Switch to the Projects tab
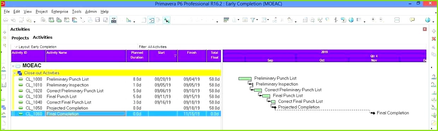The height and width of the screenshot is (131, 438). click(20, 38)
